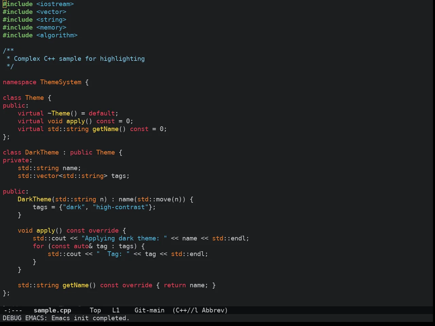Click the Top position indicator in mode line
The image size is (435, 326).
[95, 310]
